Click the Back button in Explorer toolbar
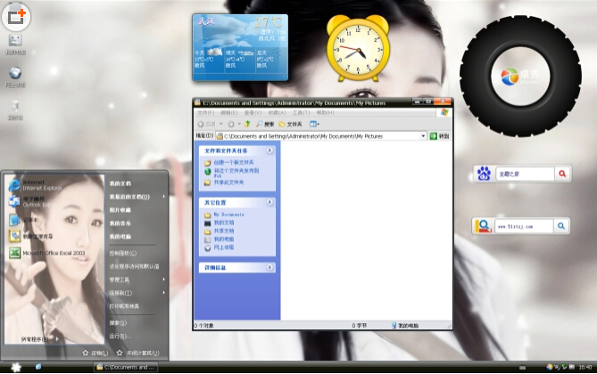 206,124
